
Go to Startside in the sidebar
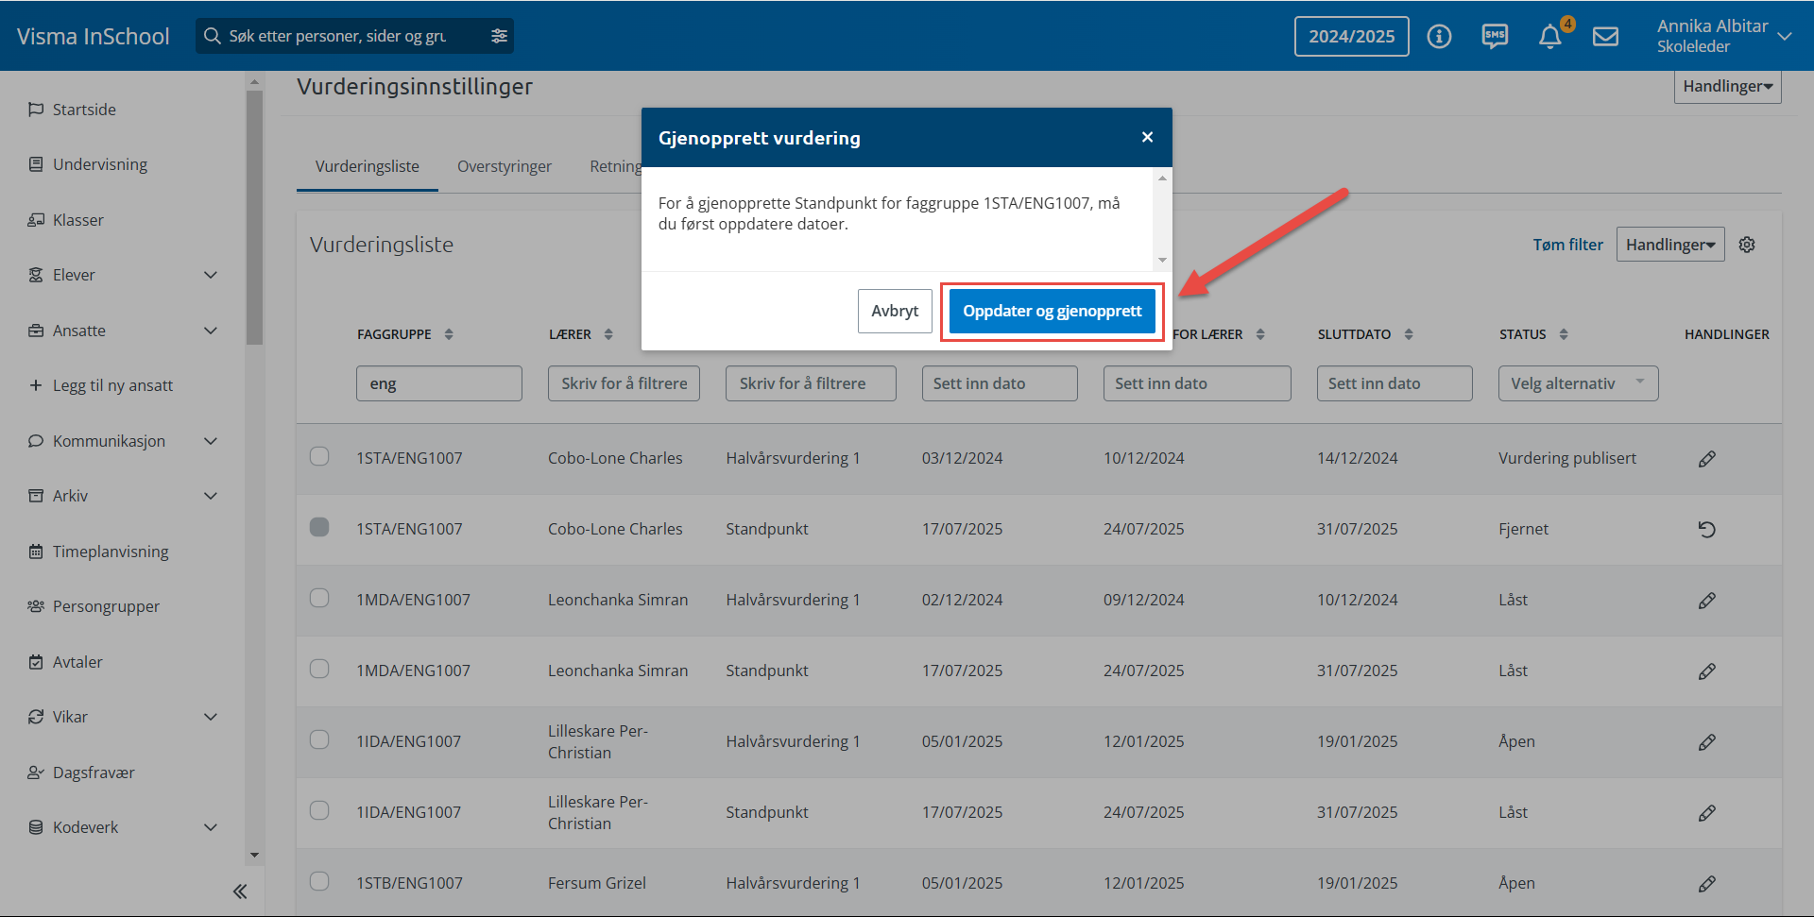tap(84, 110)
